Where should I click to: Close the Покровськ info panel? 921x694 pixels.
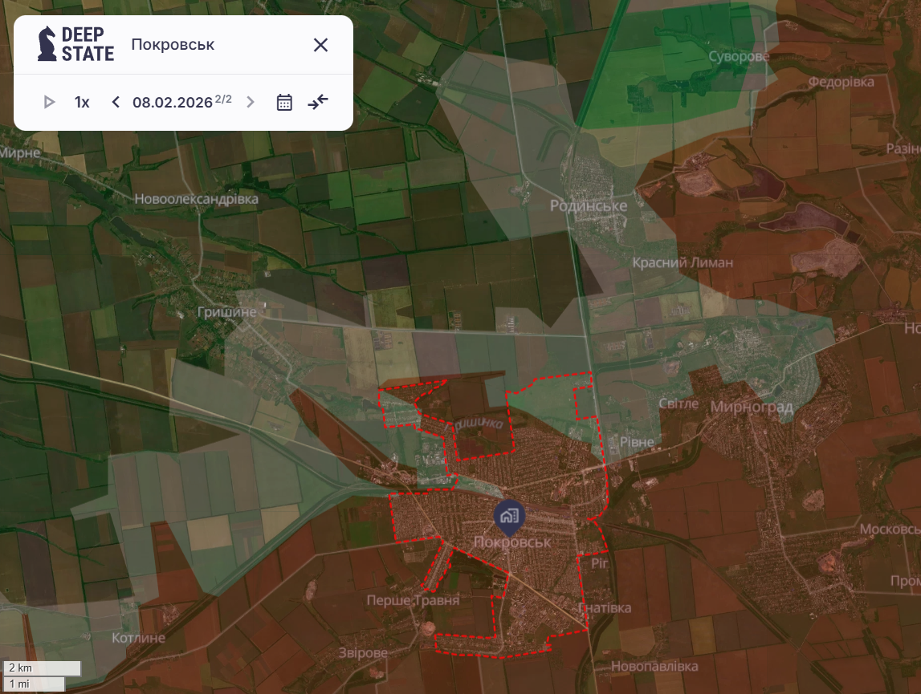click(x=320, y=45)
